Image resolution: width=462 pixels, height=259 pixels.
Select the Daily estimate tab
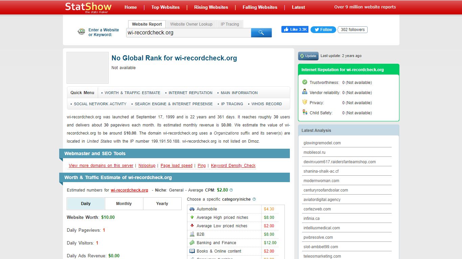coord(86,204)
